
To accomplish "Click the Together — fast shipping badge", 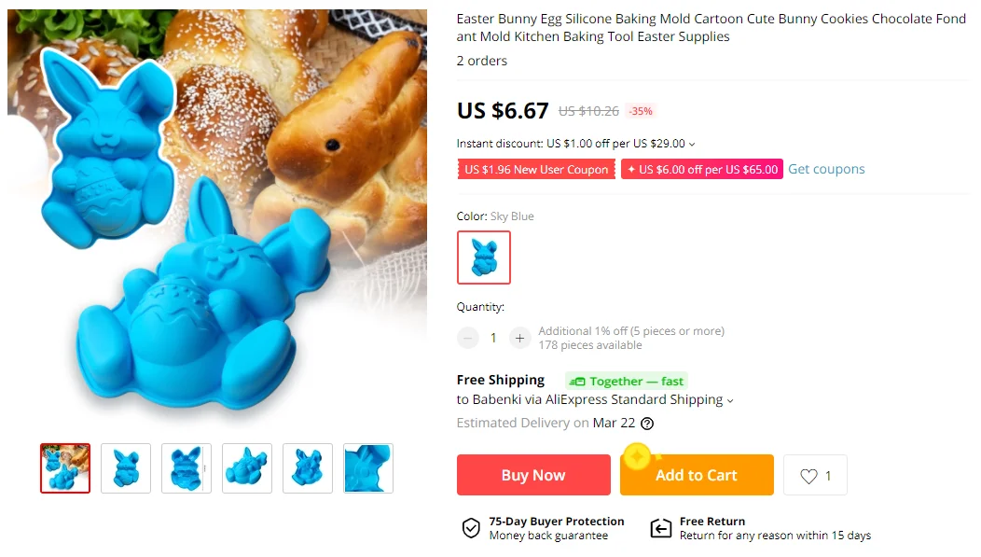I will (627, 381).
